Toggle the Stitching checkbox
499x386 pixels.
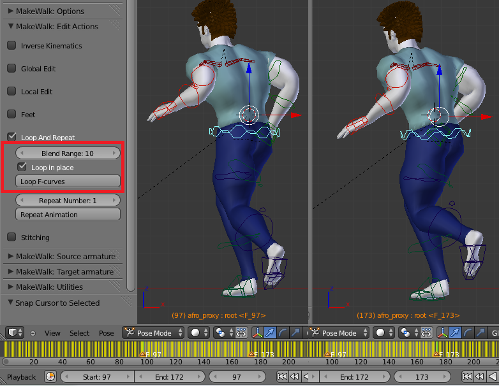click(11, 238)
